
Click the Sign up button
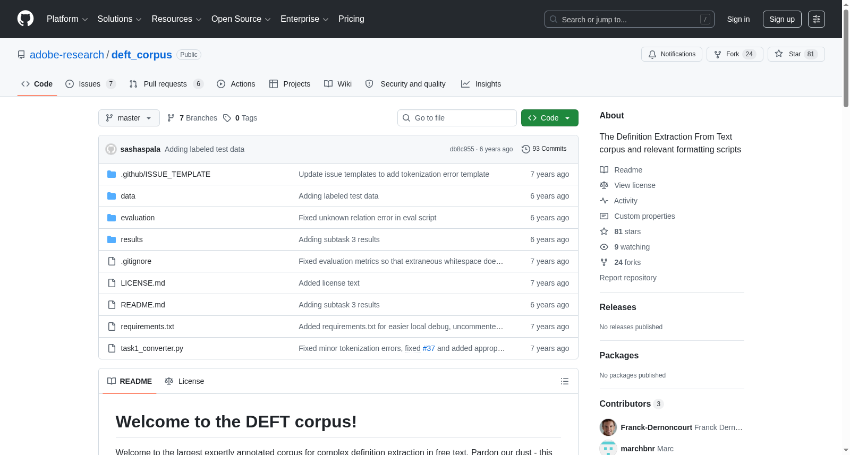click(782, 19)
